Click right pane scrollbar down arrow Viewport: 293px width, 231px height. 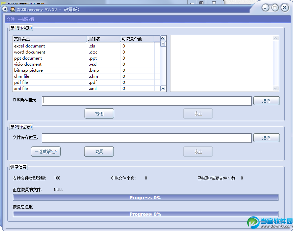275,88
